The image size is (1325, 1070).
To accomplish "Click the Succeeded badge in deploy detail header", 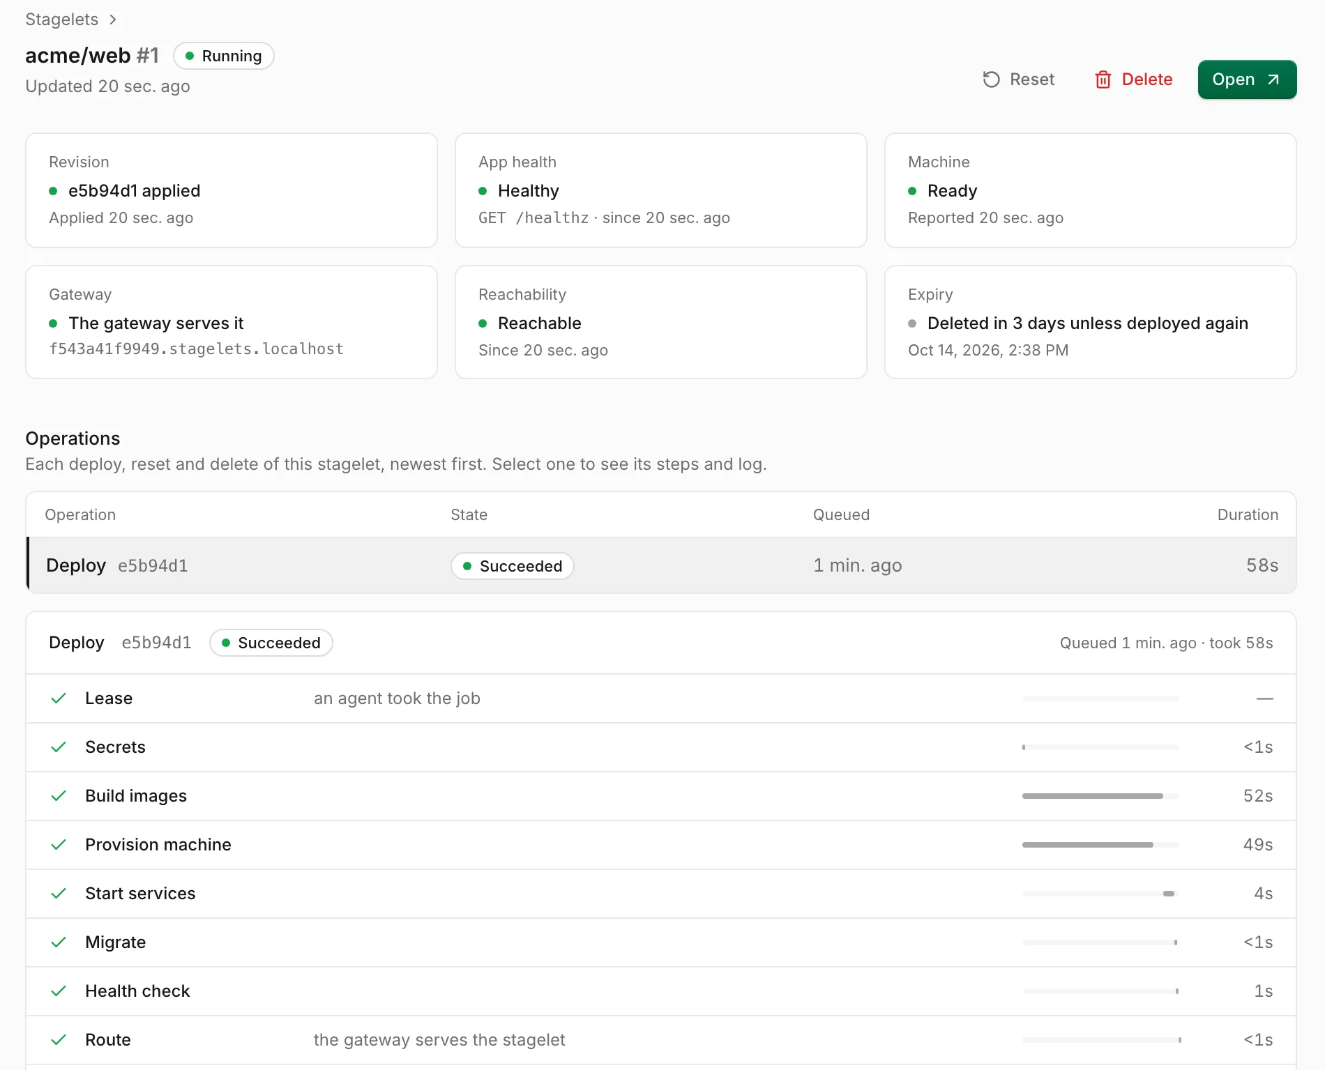I will click(x=271, y=643).
